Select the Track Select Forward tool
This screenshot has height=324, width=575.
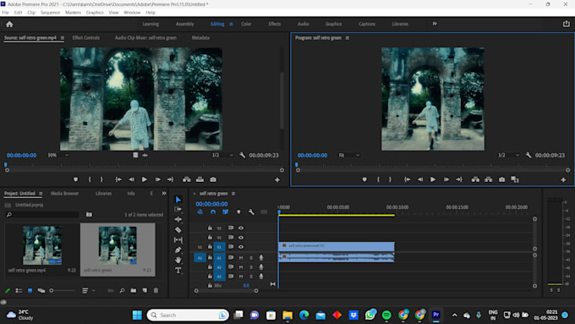[x=178, y=209]
